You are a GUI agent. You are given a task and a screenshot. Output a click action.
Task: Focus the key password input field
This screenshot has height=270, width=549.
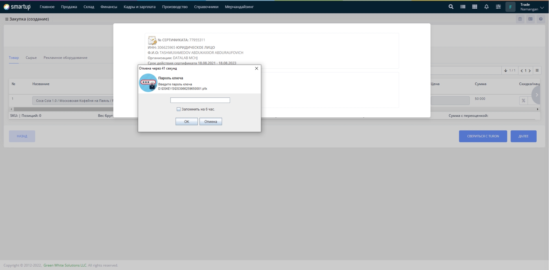(200, 100)
